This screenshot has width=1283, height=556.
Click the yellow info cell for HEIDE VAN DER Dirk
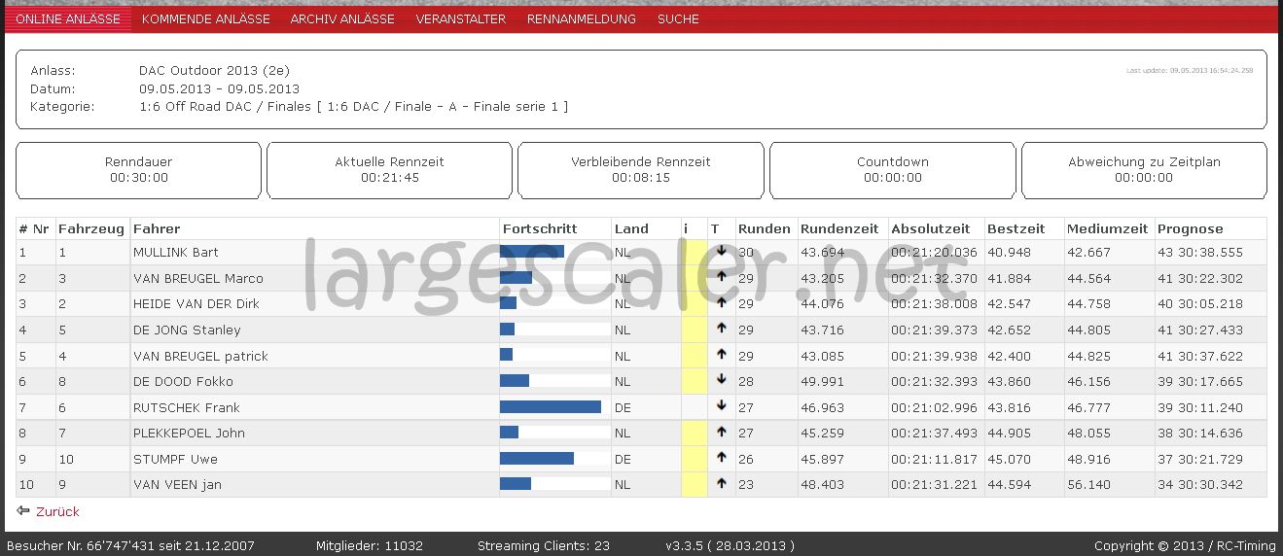pyautogui.click(x=695, y=303)
